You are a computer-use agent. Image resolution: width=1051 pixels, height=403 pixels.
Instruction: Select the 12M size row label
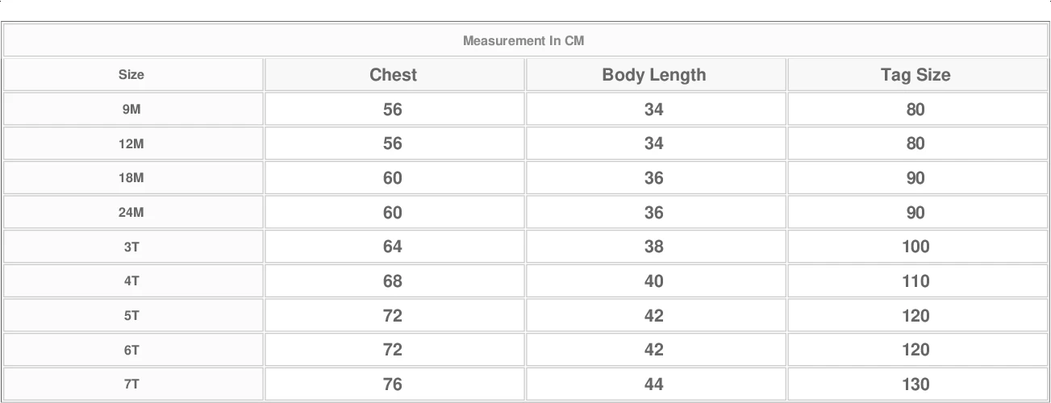[131, 144]
